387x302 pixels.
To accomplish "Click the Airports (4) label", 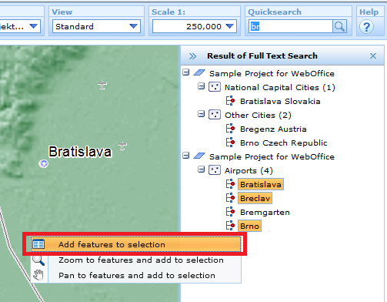I will click(249, 170).
